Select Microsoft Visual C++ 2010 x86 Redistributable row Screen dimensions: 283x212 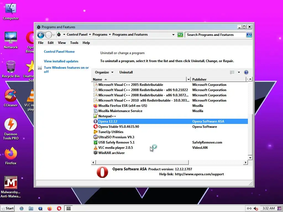click(170, 100)
